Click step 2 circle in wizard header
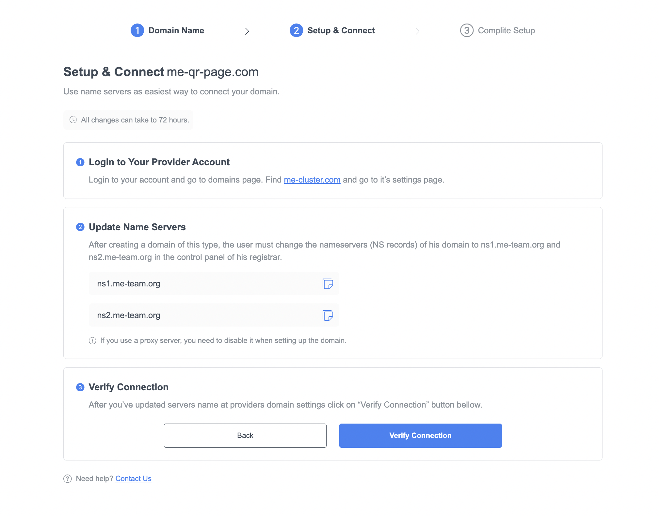The width and height of the screenshot is (659, 516). (296, 30)
